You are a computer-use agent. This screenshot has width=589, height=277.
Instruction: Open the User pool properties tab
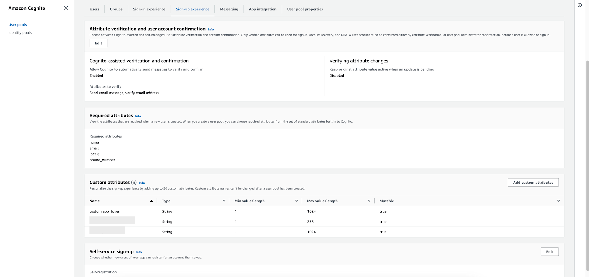click(305, 9)
